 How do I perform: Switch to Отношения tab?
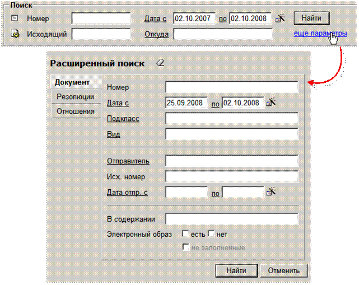76,111
